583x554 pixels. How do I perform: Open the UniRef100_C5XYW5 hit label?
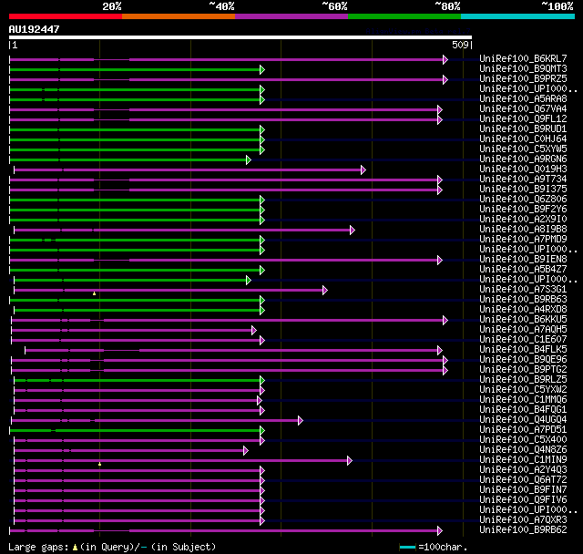click(x=523, y=149)
